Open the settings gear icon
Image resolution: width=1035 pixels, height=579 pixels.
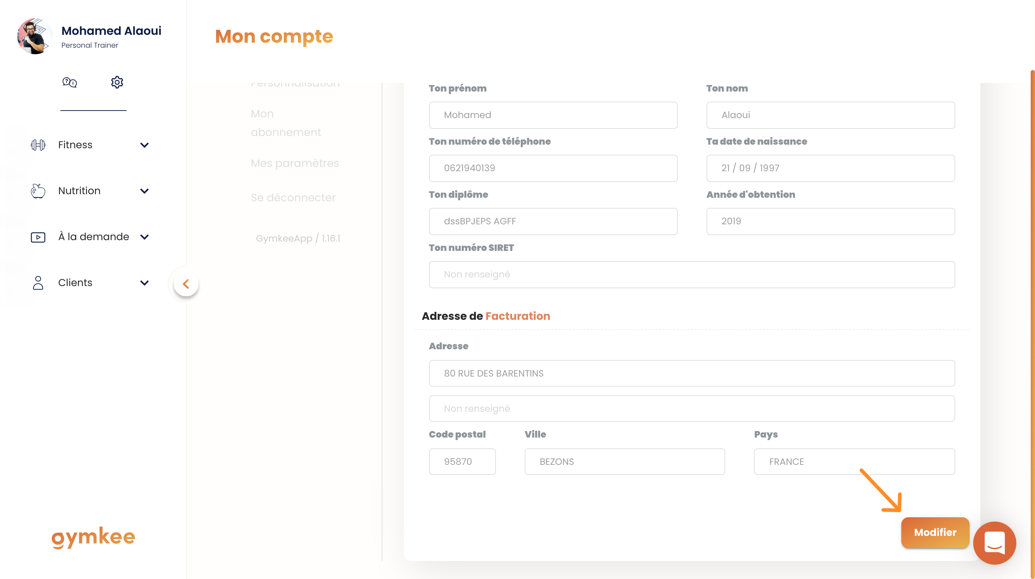pos(117,82)
